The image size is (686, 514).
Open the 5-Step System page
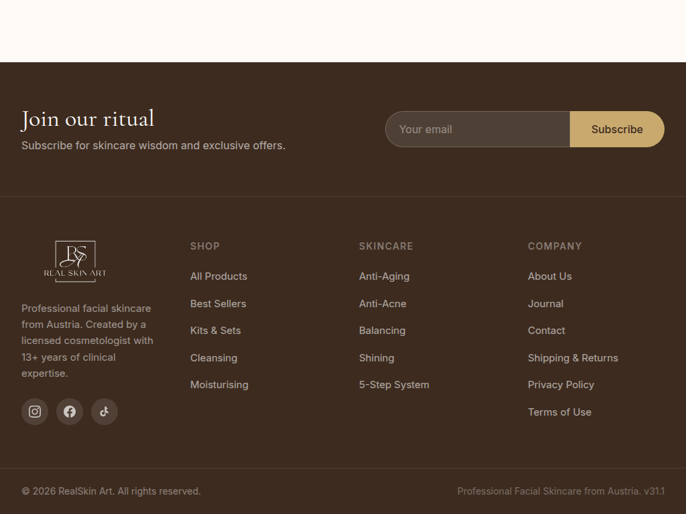(394, 384)
